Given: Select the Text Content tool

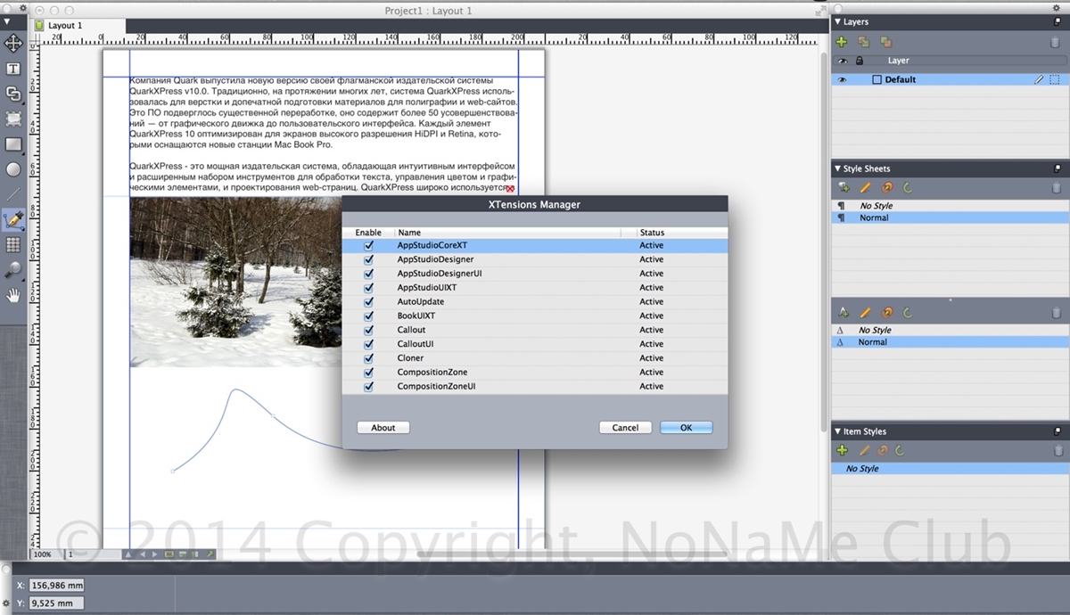Looking at the screenshot, I should coord(13,69).
